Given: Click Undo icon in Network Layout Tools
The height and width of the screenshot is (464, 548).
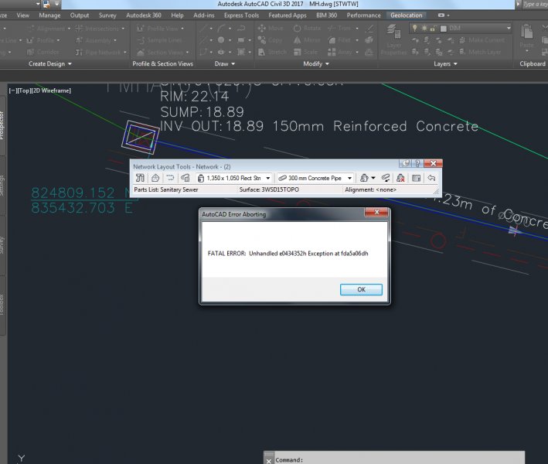Looking at the screenshot, I should click(x=431, y=178).
